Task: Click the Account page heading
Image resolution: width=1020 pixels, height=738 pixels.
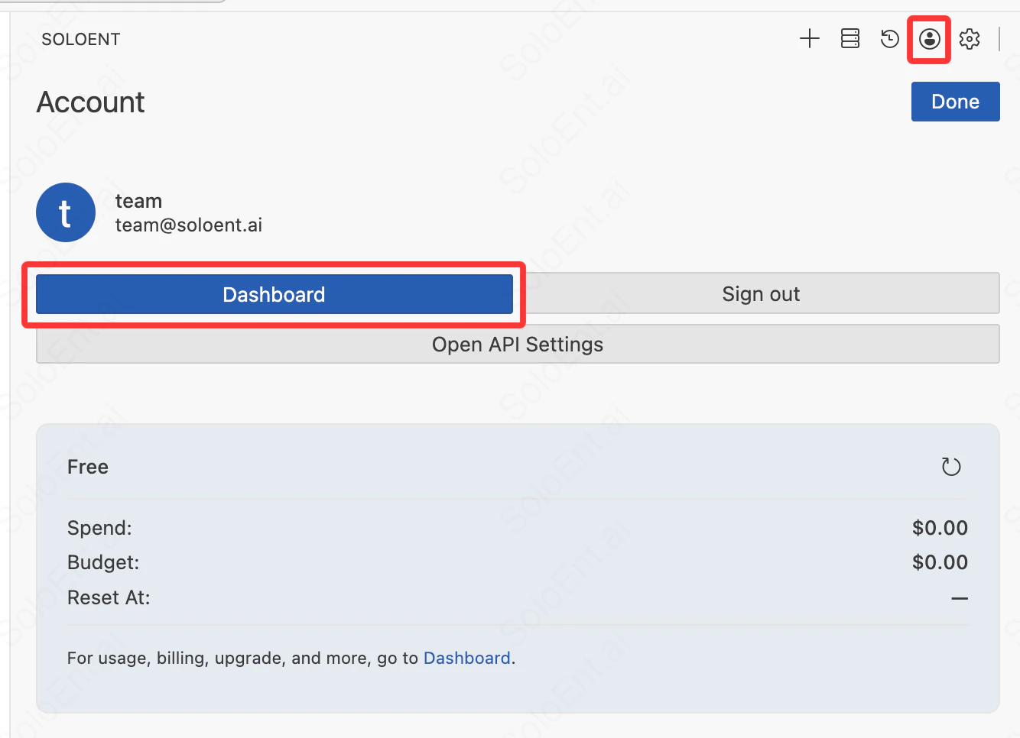Action: pos(90,102)
